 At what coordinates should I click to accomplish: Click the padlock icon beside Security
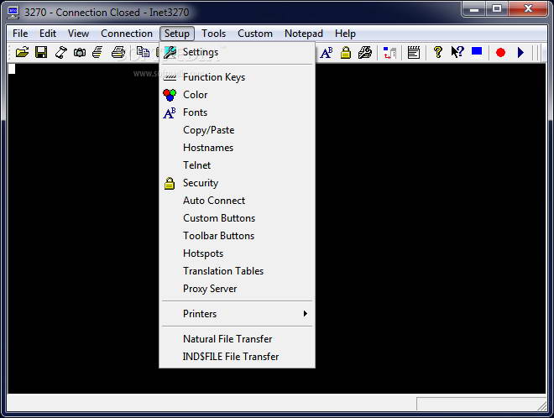pyautogui.click(x=170, y=183)
